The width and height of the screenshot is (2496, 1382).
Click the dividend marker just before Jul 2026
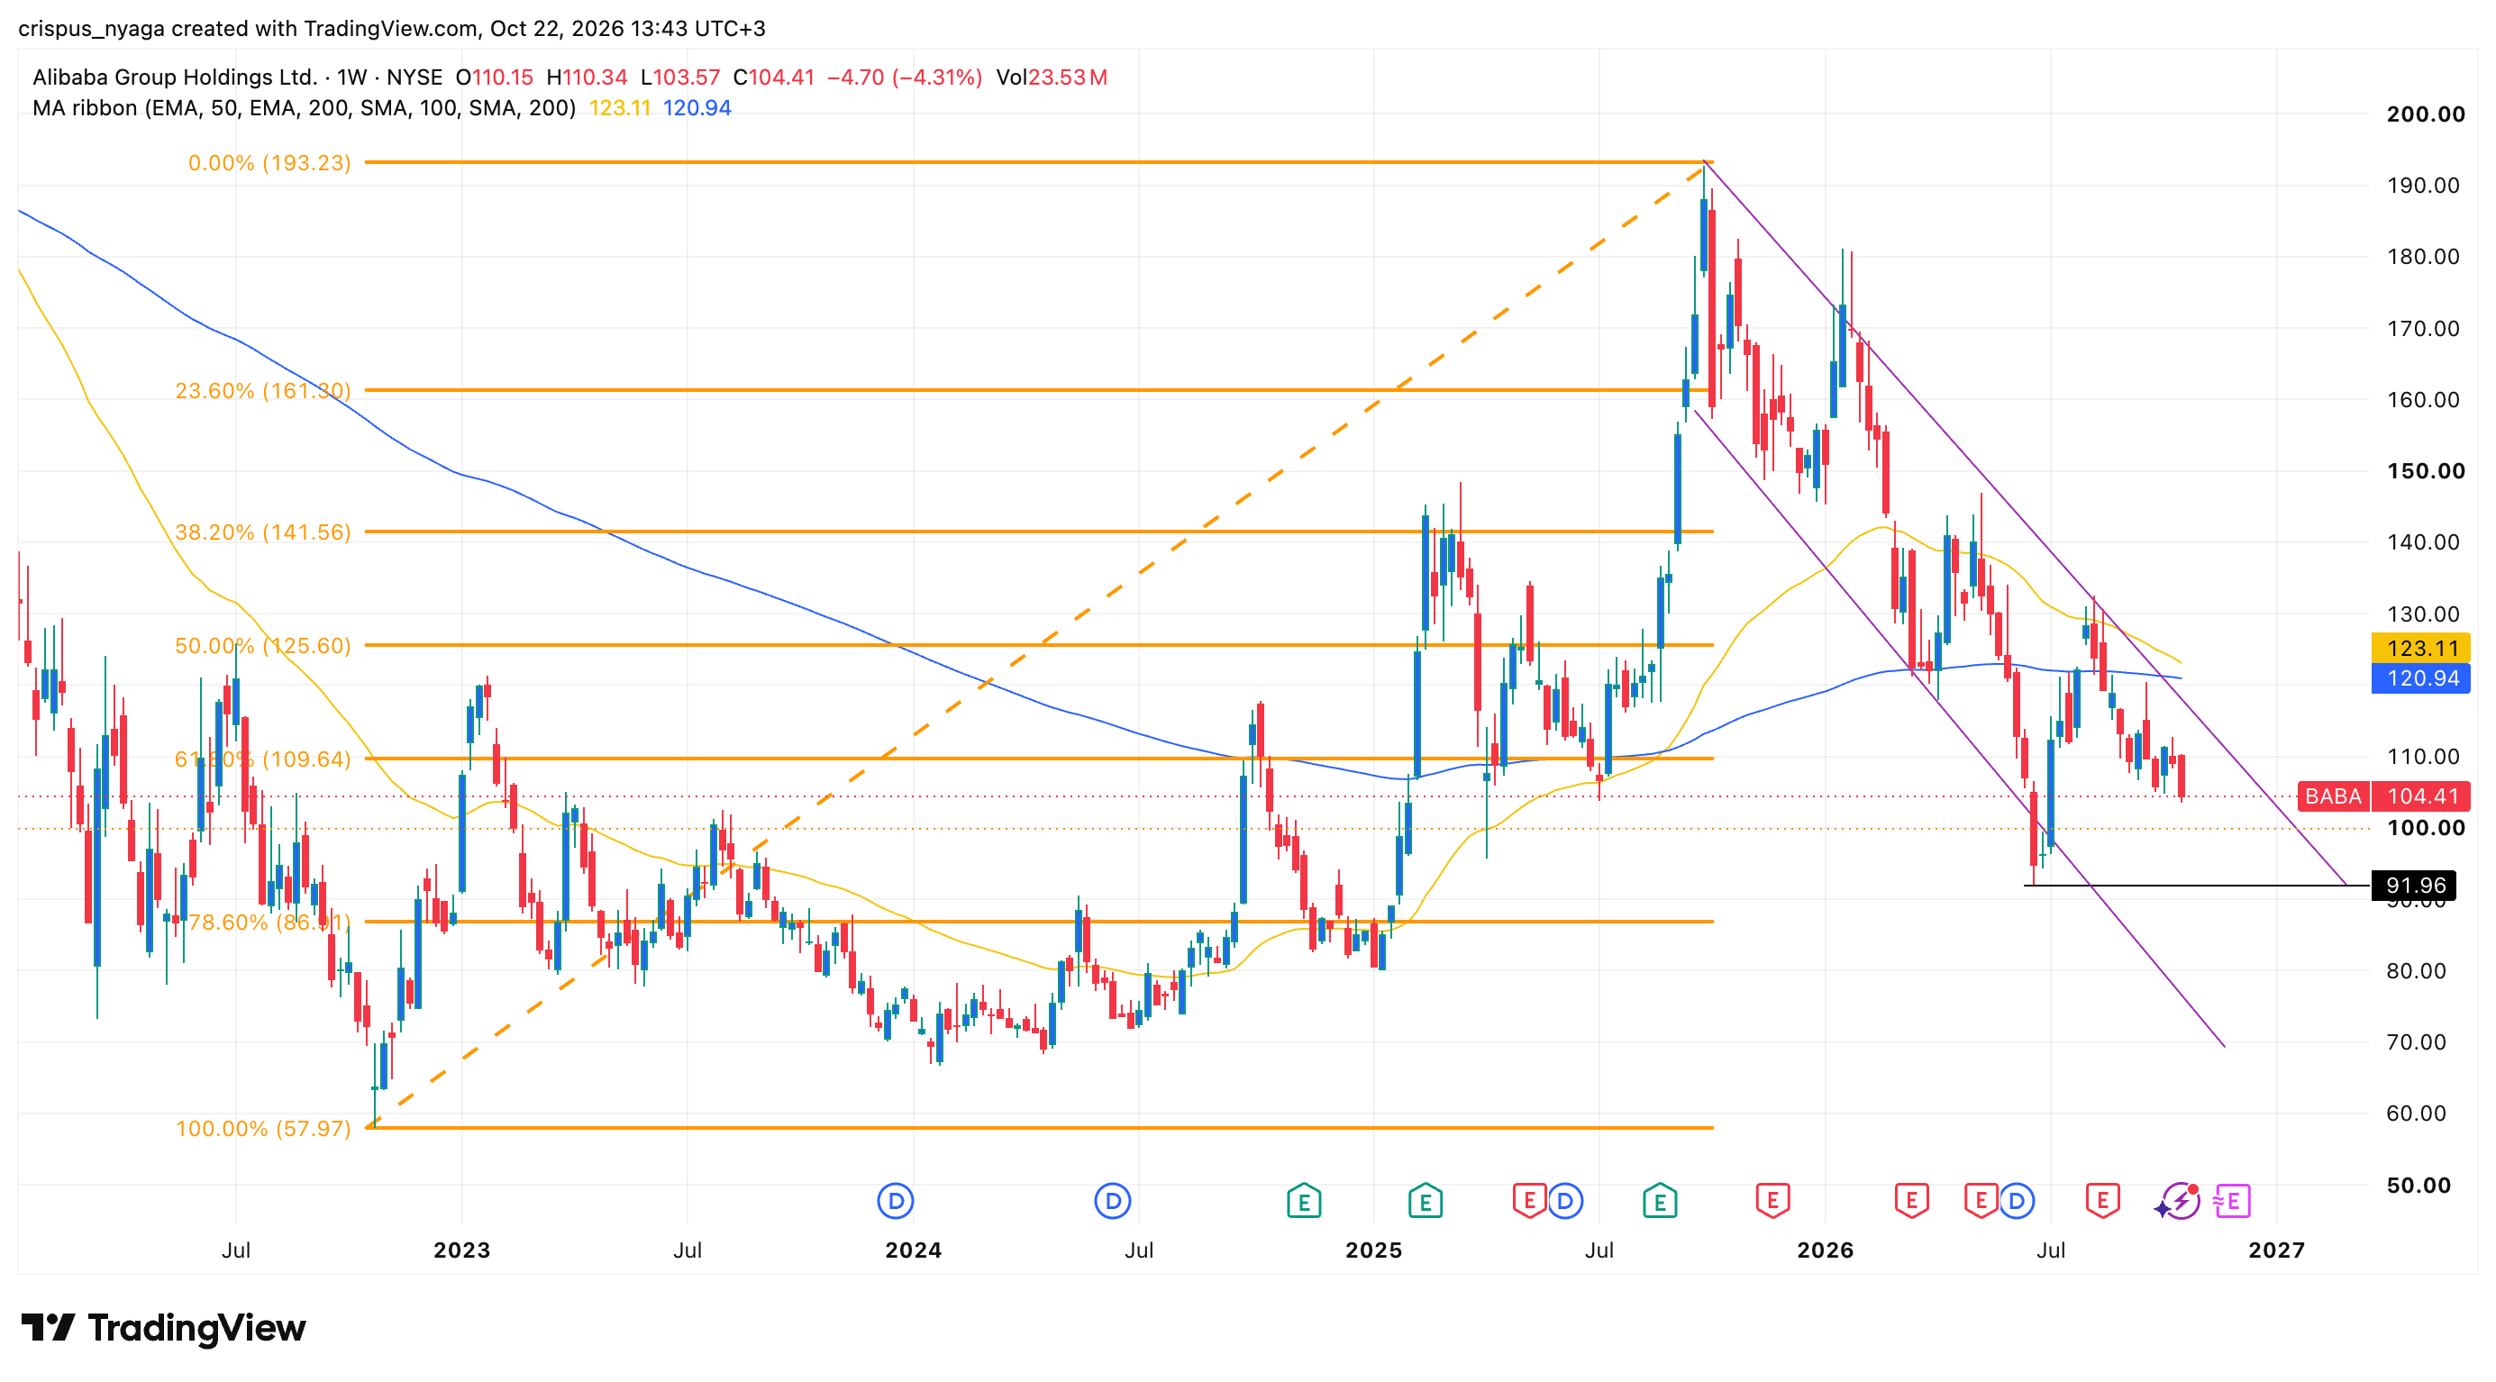tap(2017, 1202)
